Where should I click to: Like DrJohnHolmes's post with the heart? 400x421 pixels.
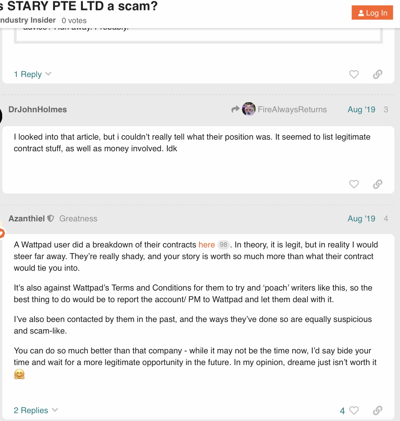tap(354, 184)
